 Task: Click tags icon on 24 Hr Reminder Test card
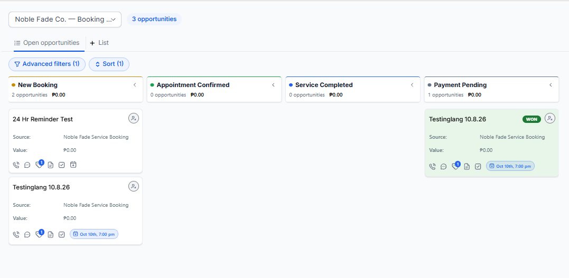[39, 165]
